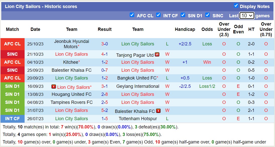Viewport: 275px width, 147px height.
Task: Toggle the SIN D1 filter checkbox
Action: (x=183, y=15)
